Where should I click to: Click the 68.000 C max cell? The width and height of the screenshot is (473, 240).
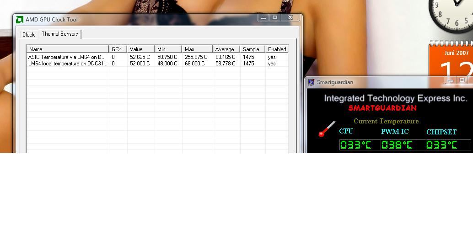(194, 64)
